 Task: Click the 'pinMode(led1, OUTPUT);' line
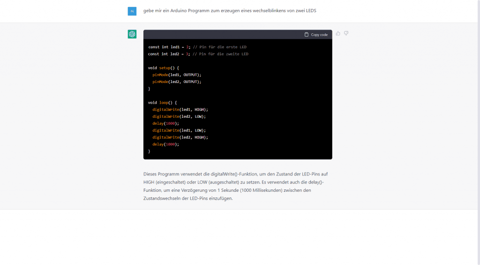click(x=177, y=75)
